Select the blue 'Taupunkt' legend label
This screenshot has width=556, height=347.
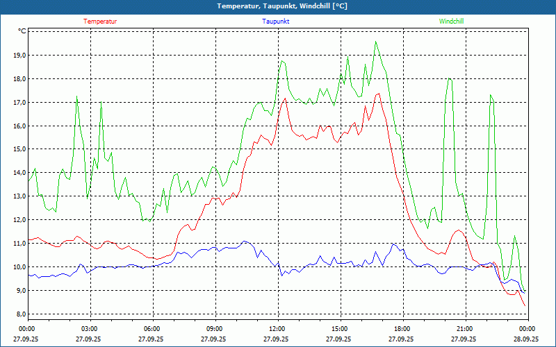[276, 22]
